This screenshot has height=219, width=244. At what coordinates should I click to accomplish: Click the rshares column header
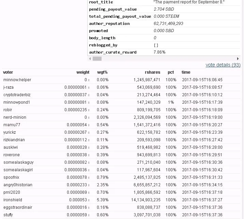[153, 72]
